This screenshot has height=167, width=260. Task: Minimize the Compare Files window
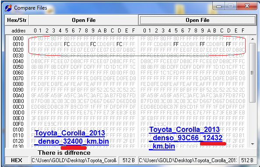[219, 7]
